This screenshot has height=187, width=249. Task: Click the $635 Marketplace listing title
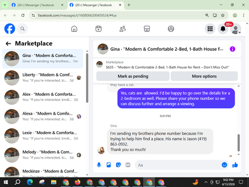point(167,67)
